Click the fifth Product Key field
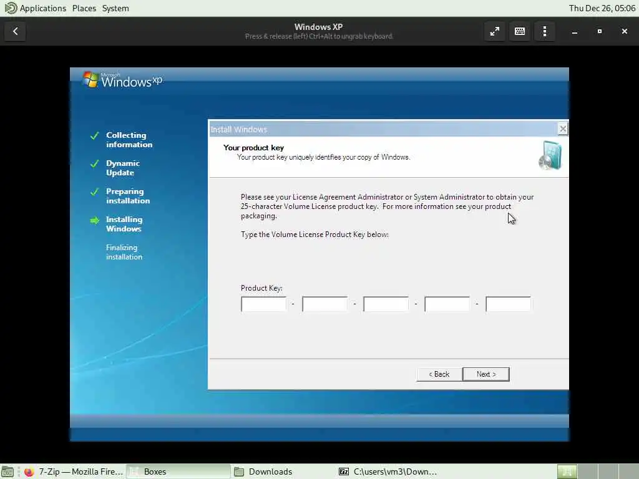This screenshot has width=639, height=479. click(508, 304)
